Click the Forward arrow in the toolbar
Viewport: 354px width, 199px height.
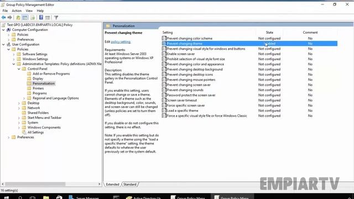click(10, 17)
